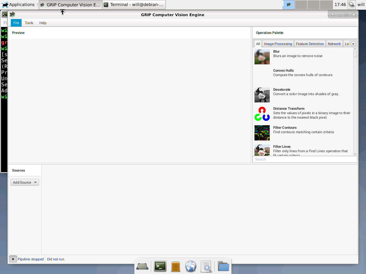Open the Tools menu
The width and height of the screenshot is (366, 274).
29,23
